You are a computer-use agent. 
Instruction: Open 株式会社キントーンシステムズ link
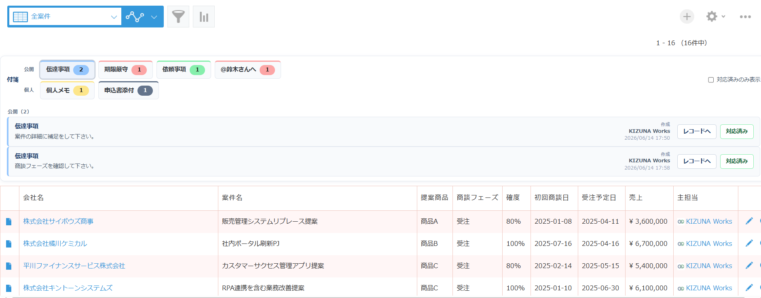coord(68,288)
